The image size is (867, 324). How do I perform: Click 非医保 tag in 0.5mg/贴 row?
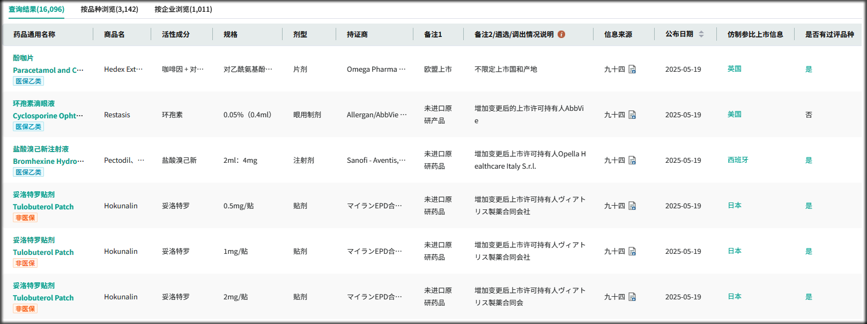point(25,218)
